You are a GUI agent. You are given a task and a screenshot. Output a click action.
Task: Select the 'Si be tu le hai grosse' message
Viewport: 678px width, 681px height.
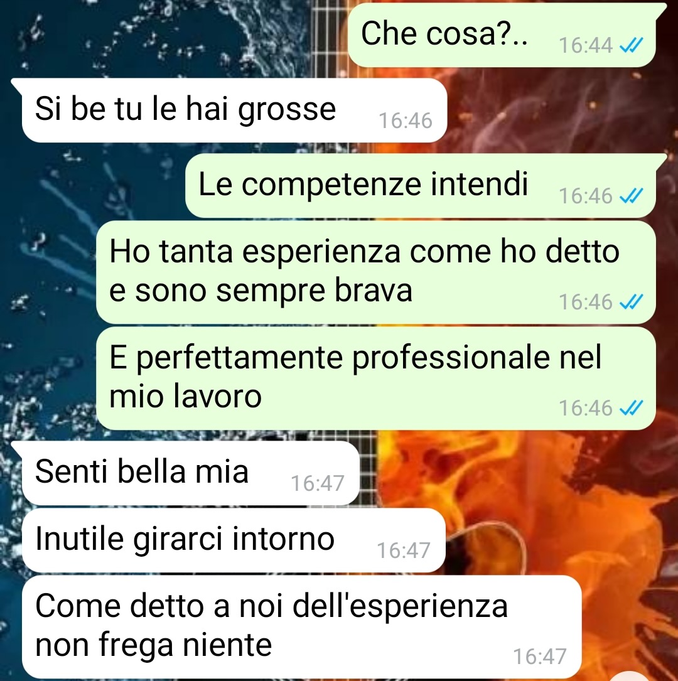235,110
